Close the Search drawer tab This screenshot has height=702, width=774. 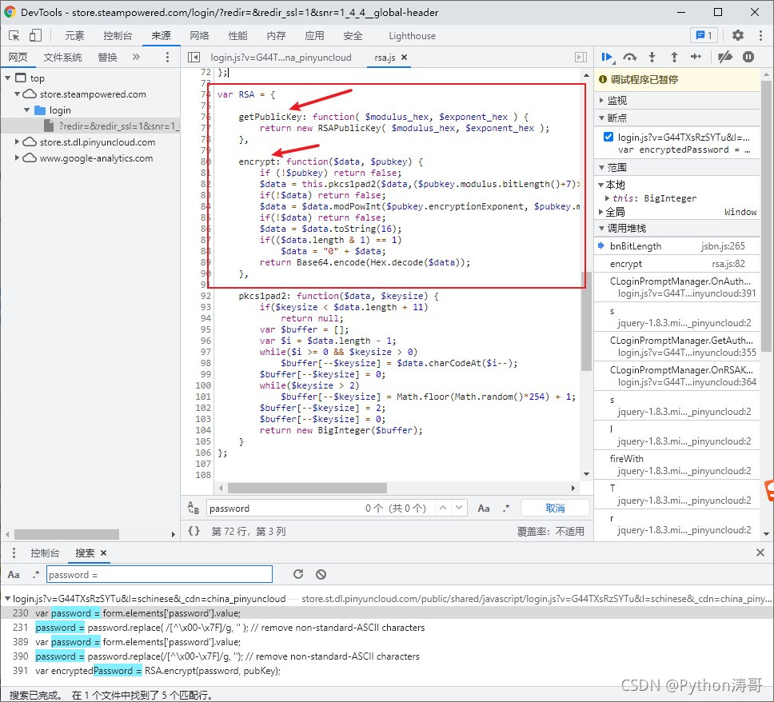click(104, 553)
